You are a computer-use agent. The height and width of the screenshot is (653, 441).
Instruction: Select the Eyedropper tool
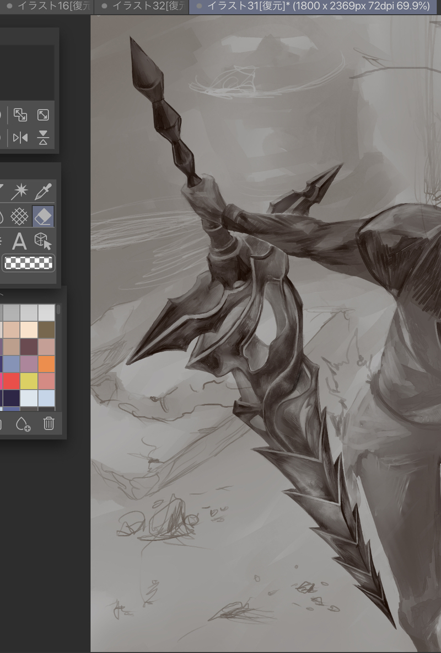pos(43,192)
